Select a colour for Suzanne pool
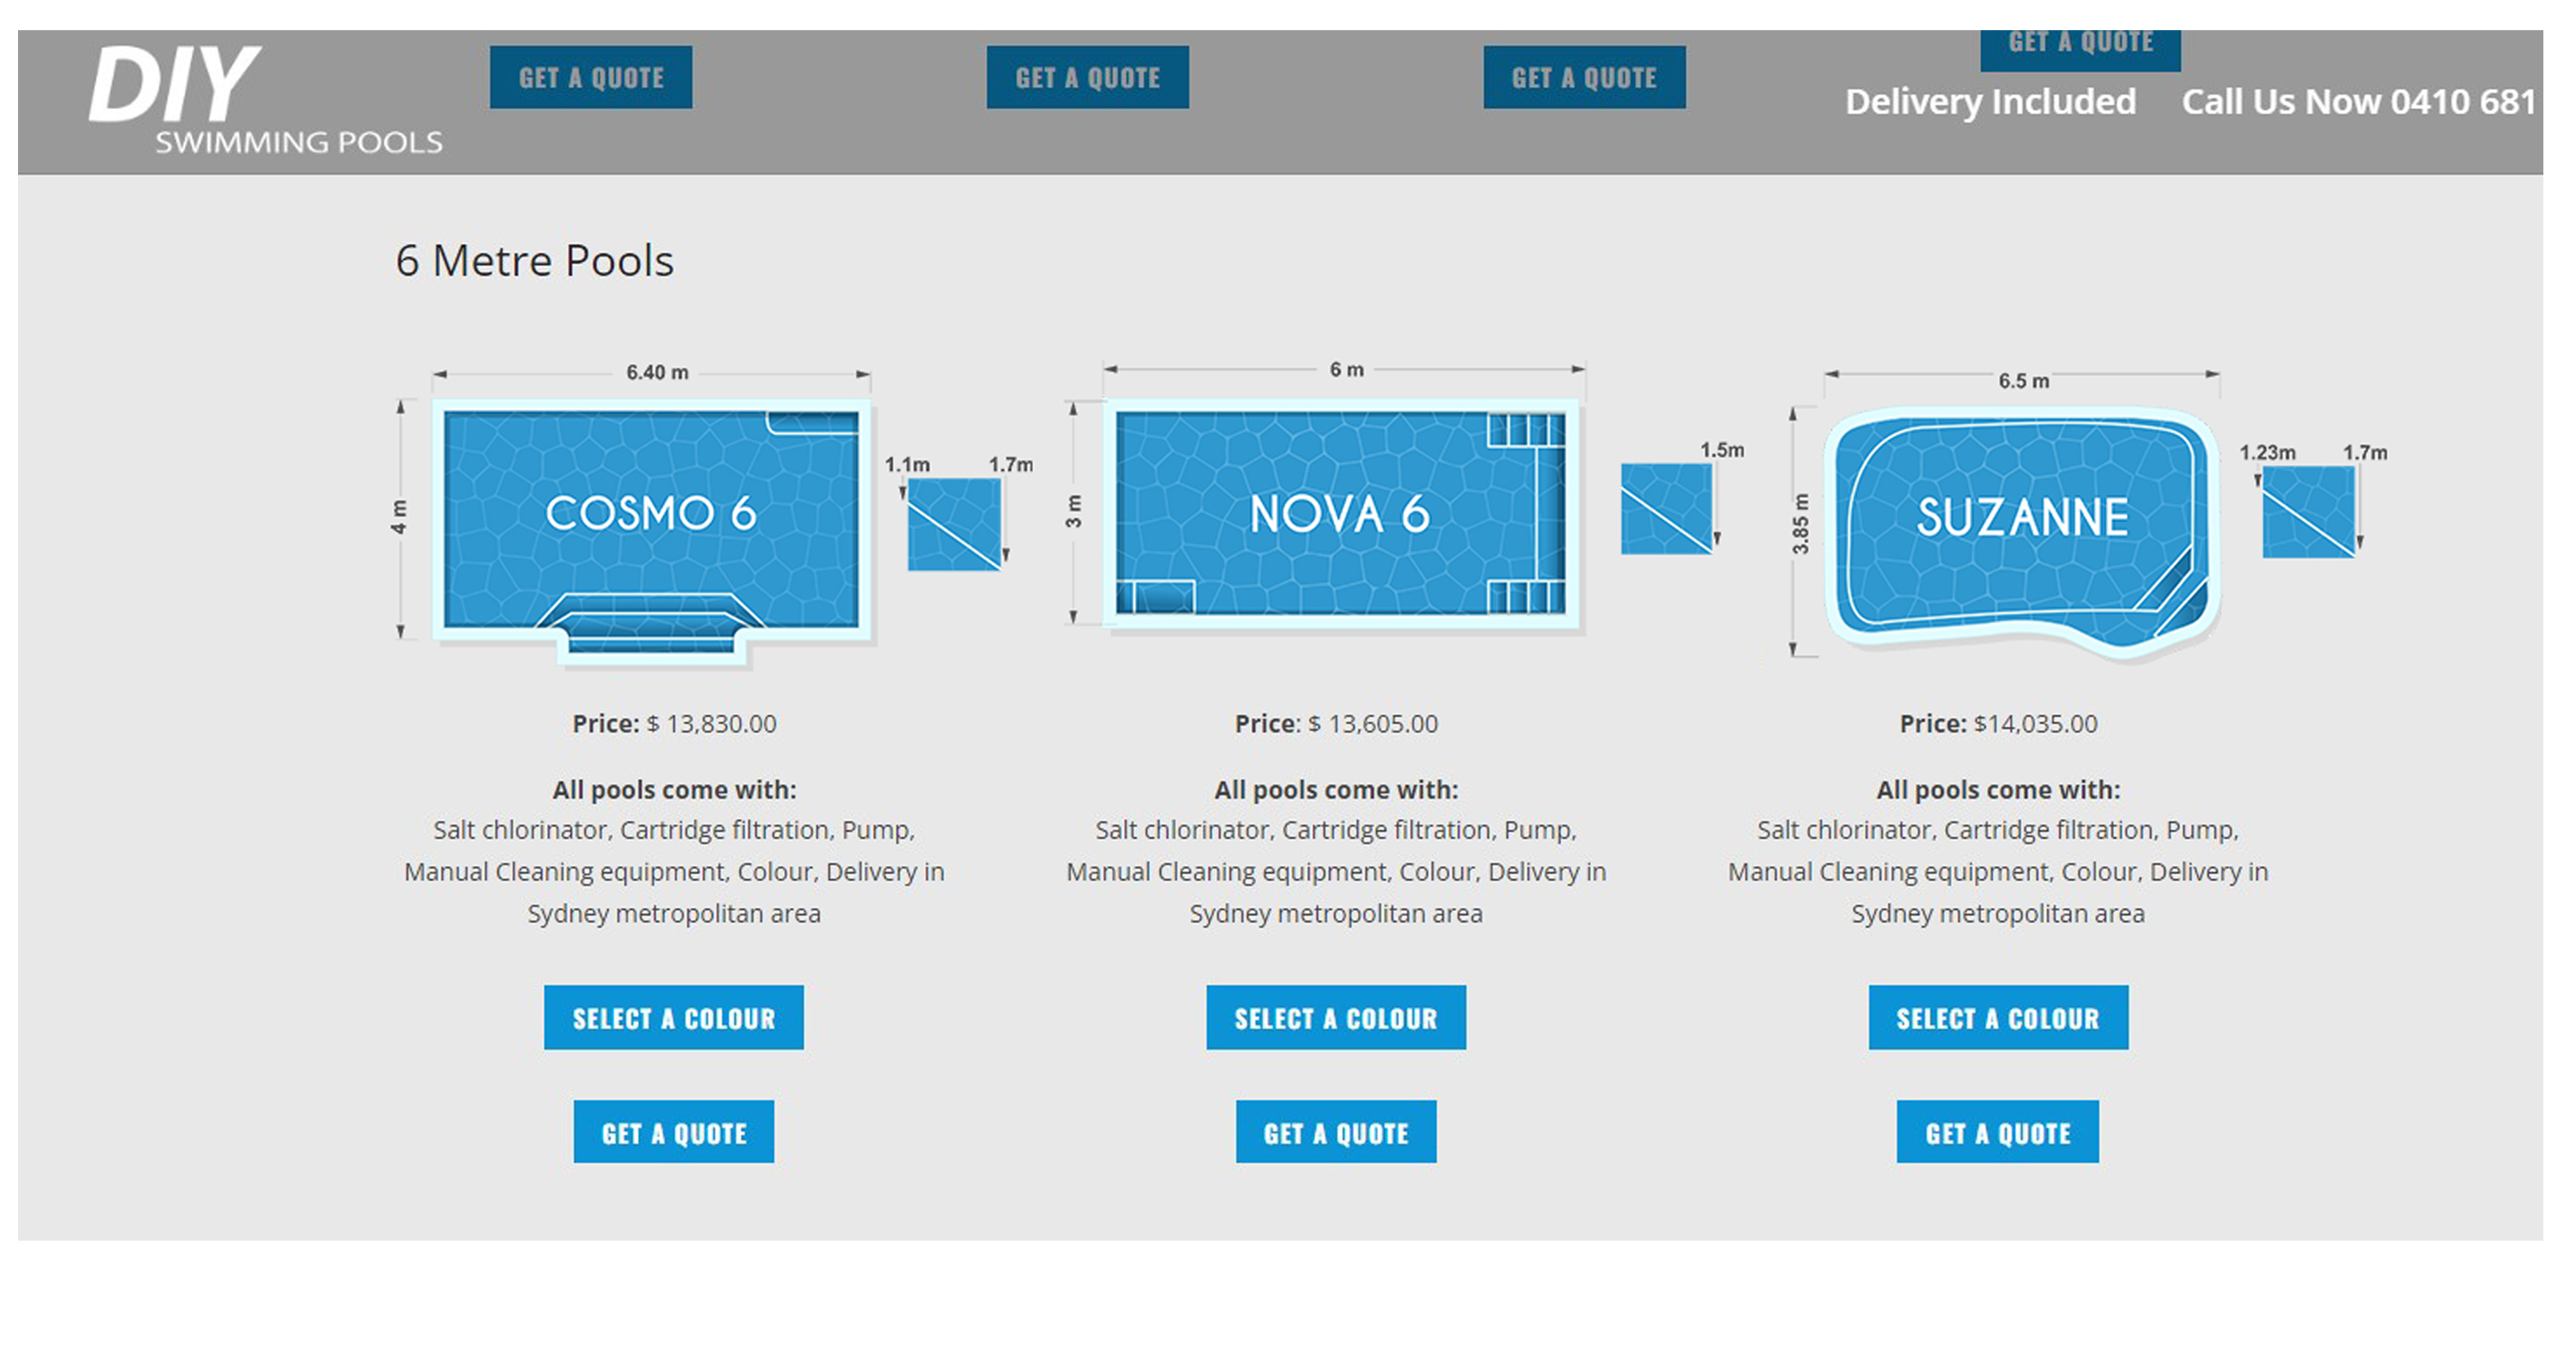This screenshot has width=2576, height=1366. click(x=1997, y=1017)
